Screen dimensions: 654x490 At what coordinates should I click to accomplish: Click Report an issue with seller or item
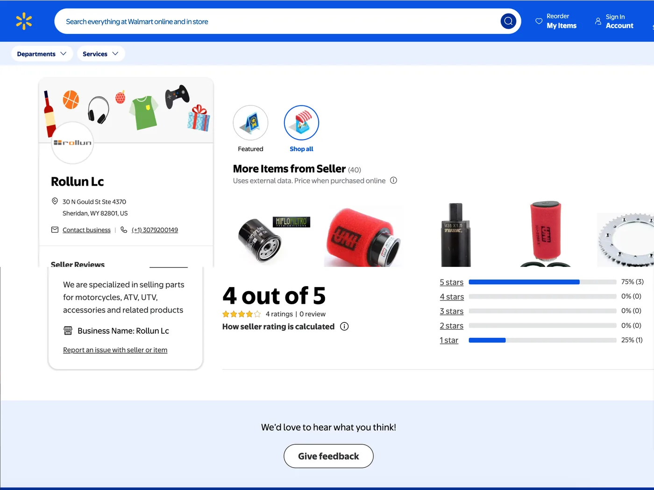[115, 350]
